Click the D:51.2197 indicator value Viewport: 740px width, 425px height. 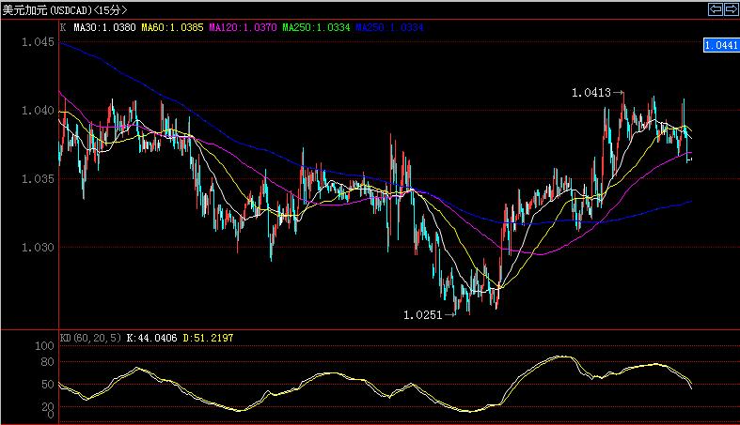(208, 338)
